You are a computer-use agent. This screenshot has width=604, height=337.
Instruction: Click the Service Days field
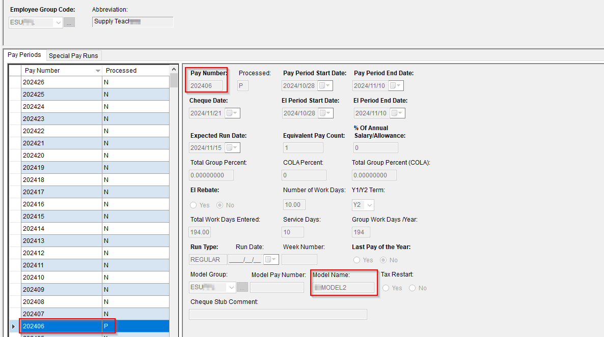(x=293, y=232)
